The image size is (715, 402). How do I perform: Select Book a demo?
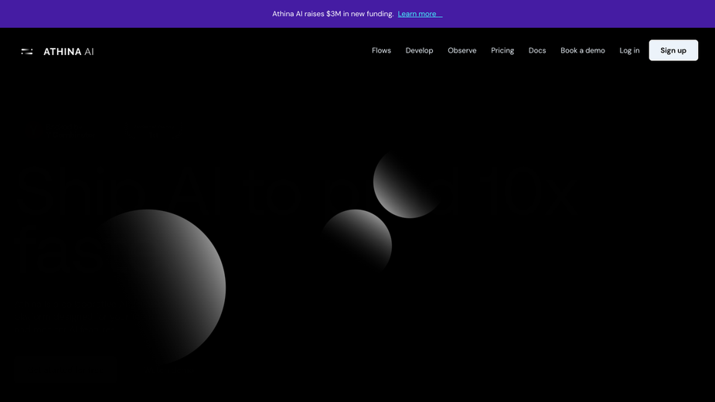click(583, 50)
